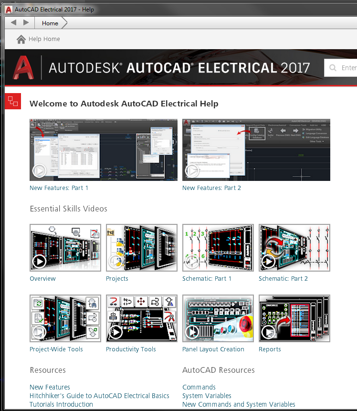357x411 pixels.
Task: Open New Commands and System Variables link
Action: (x=239, y=404)
